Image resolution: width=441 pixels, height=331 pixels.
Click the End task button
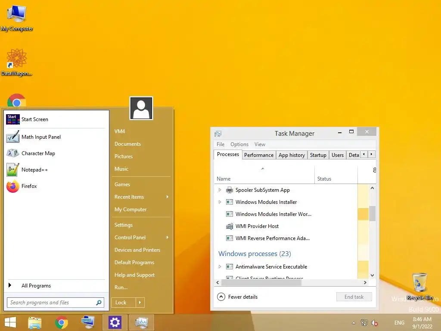coord(354,297)
